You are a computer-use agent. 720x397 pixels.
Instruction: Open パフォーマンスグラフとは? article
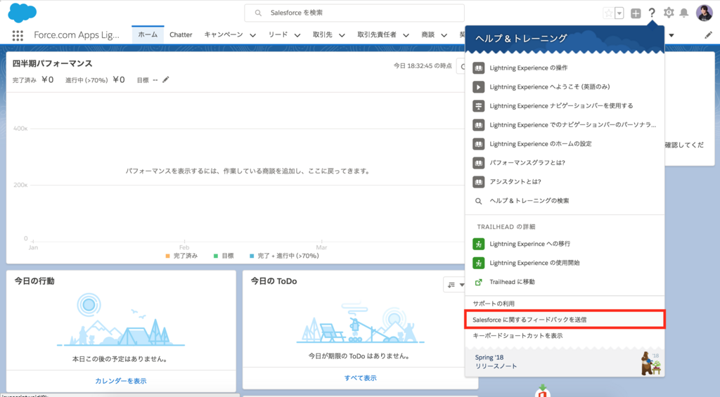[x=527, y=163]
